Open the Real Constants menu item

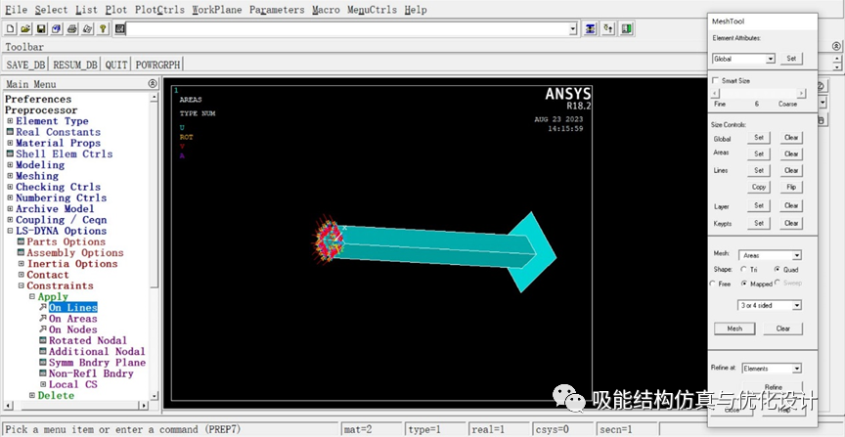(x=58, y=132)
